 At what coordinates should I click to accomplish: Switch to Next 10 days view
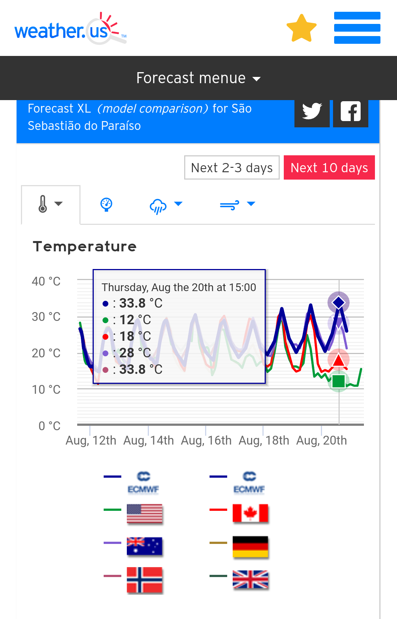(x=329, y=167)
